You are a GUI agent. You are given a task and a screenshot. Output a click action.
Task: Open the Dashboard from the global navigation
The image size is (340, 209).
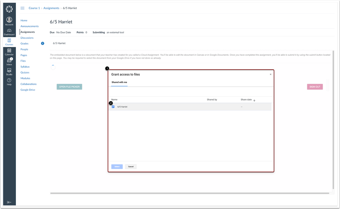coord(9,31)
